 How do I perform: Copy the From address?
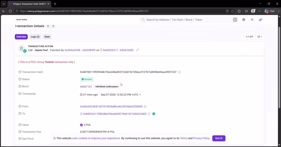tap(145, 106)
